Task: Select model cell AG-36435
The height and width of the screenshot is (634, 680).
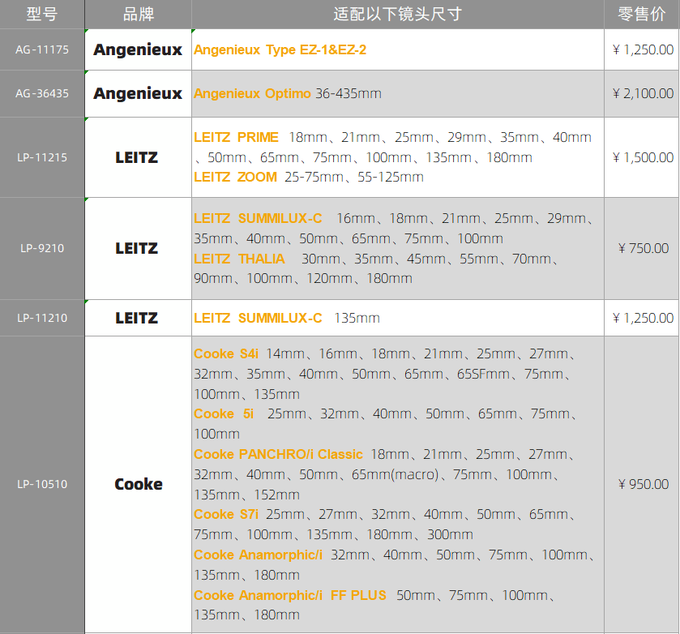Action: pyautogui.click(x=42, y=93)
